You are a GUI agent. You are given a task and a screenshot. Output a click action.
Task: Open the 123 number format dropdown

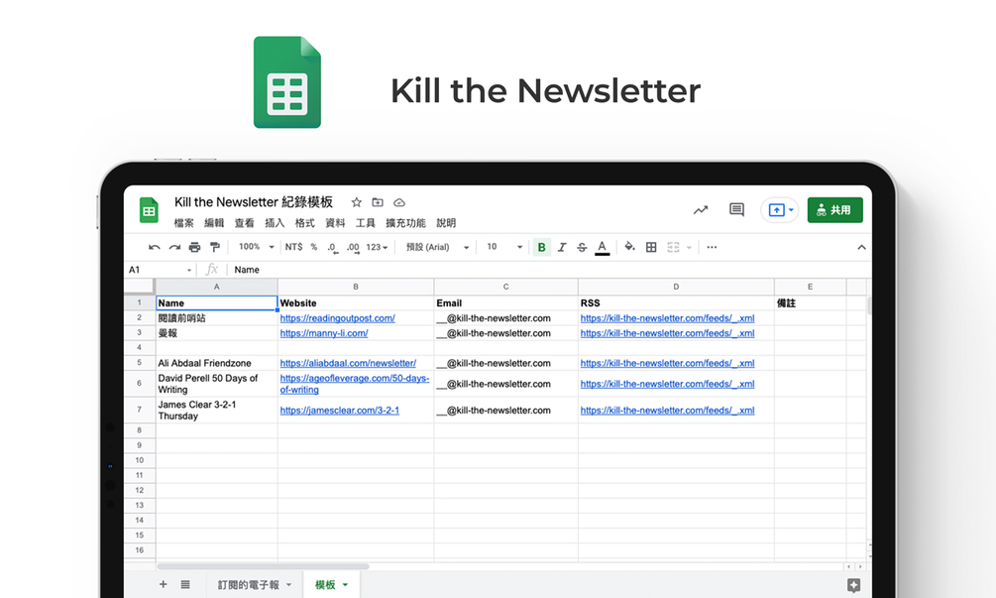click(x=377, y=247)
